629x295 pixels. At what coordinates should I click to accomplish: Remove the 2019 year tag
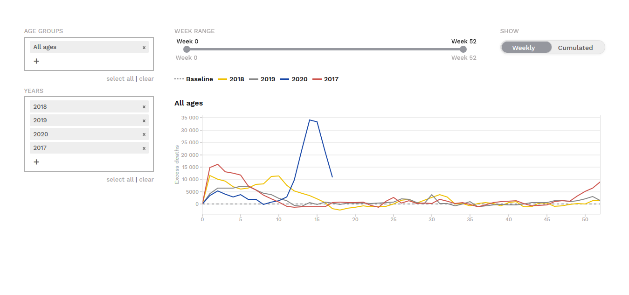click(144, 120)
